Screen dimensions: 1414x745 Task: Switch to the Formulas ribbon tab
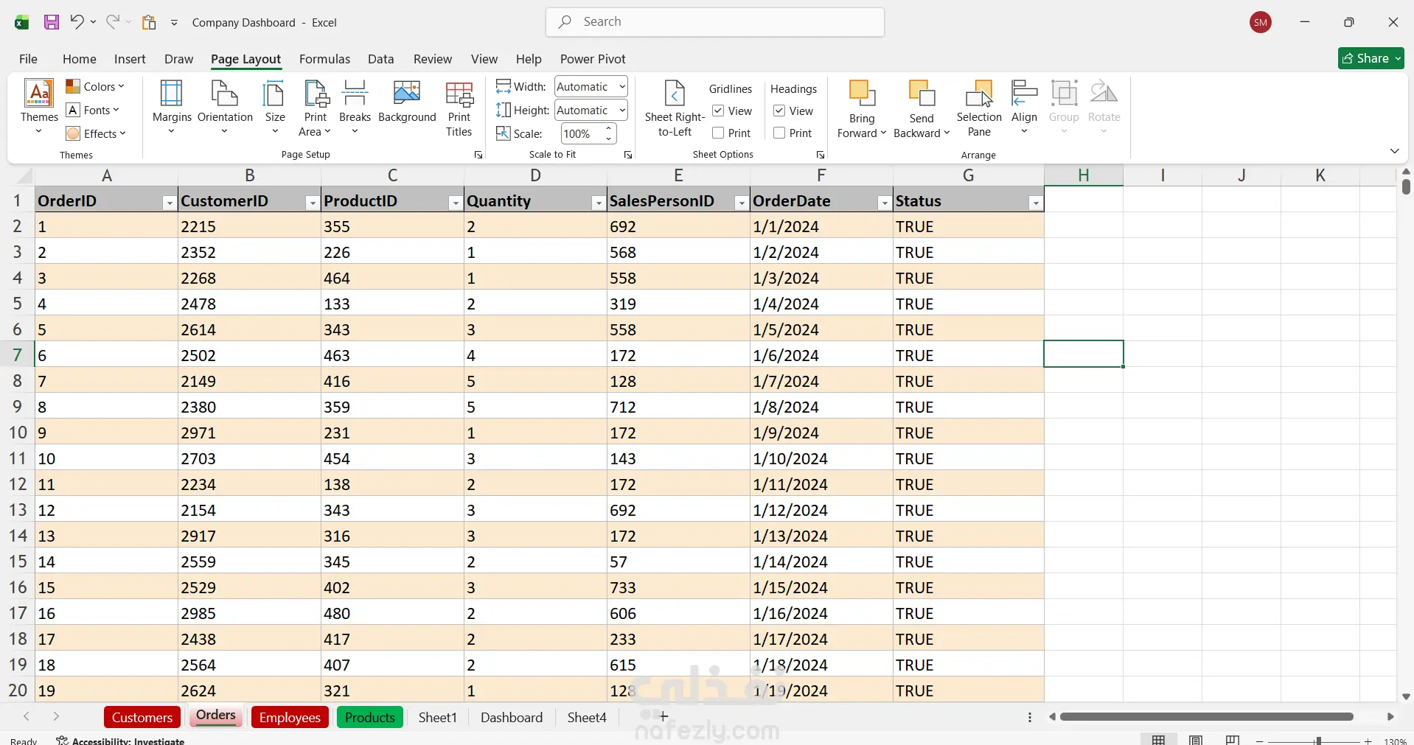[324, 59]
